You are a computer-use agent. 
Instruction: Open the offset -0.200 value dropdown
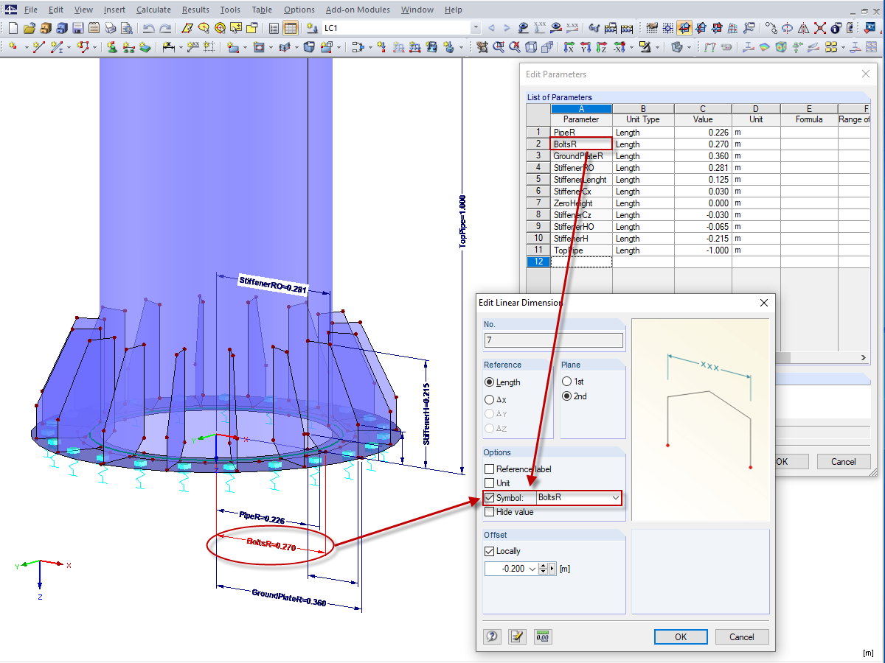[x=532, y=569]
